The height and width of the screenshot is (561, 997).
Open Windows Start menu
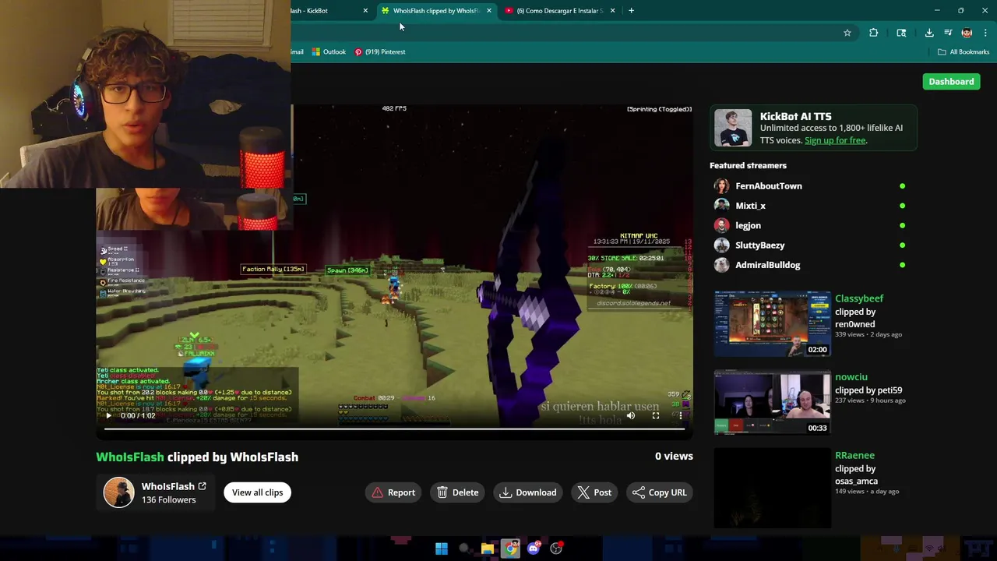tap(442, 549)
